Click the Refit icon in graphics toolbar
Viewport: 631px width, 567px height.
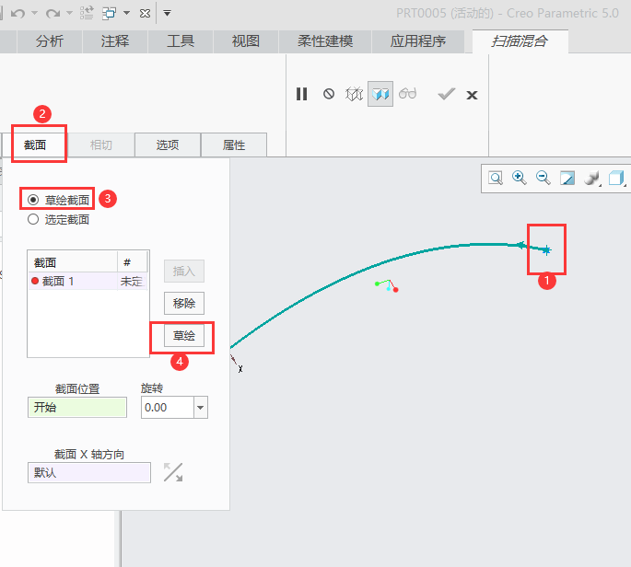tap(496, 178)
